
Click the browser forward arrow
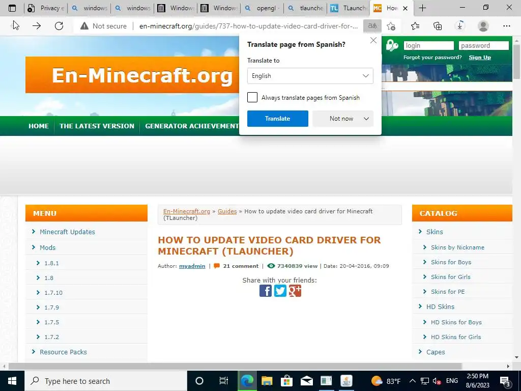37,26
